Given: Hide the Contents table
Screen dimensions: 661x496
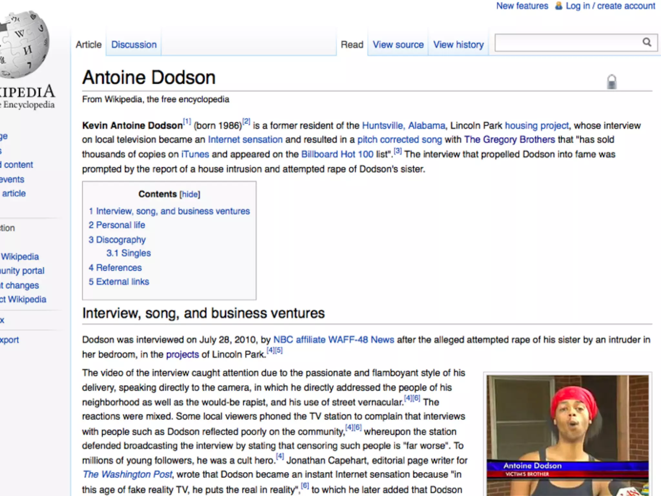Looking at the screenshot, I should pyautogui.click(x=190, y=194).
